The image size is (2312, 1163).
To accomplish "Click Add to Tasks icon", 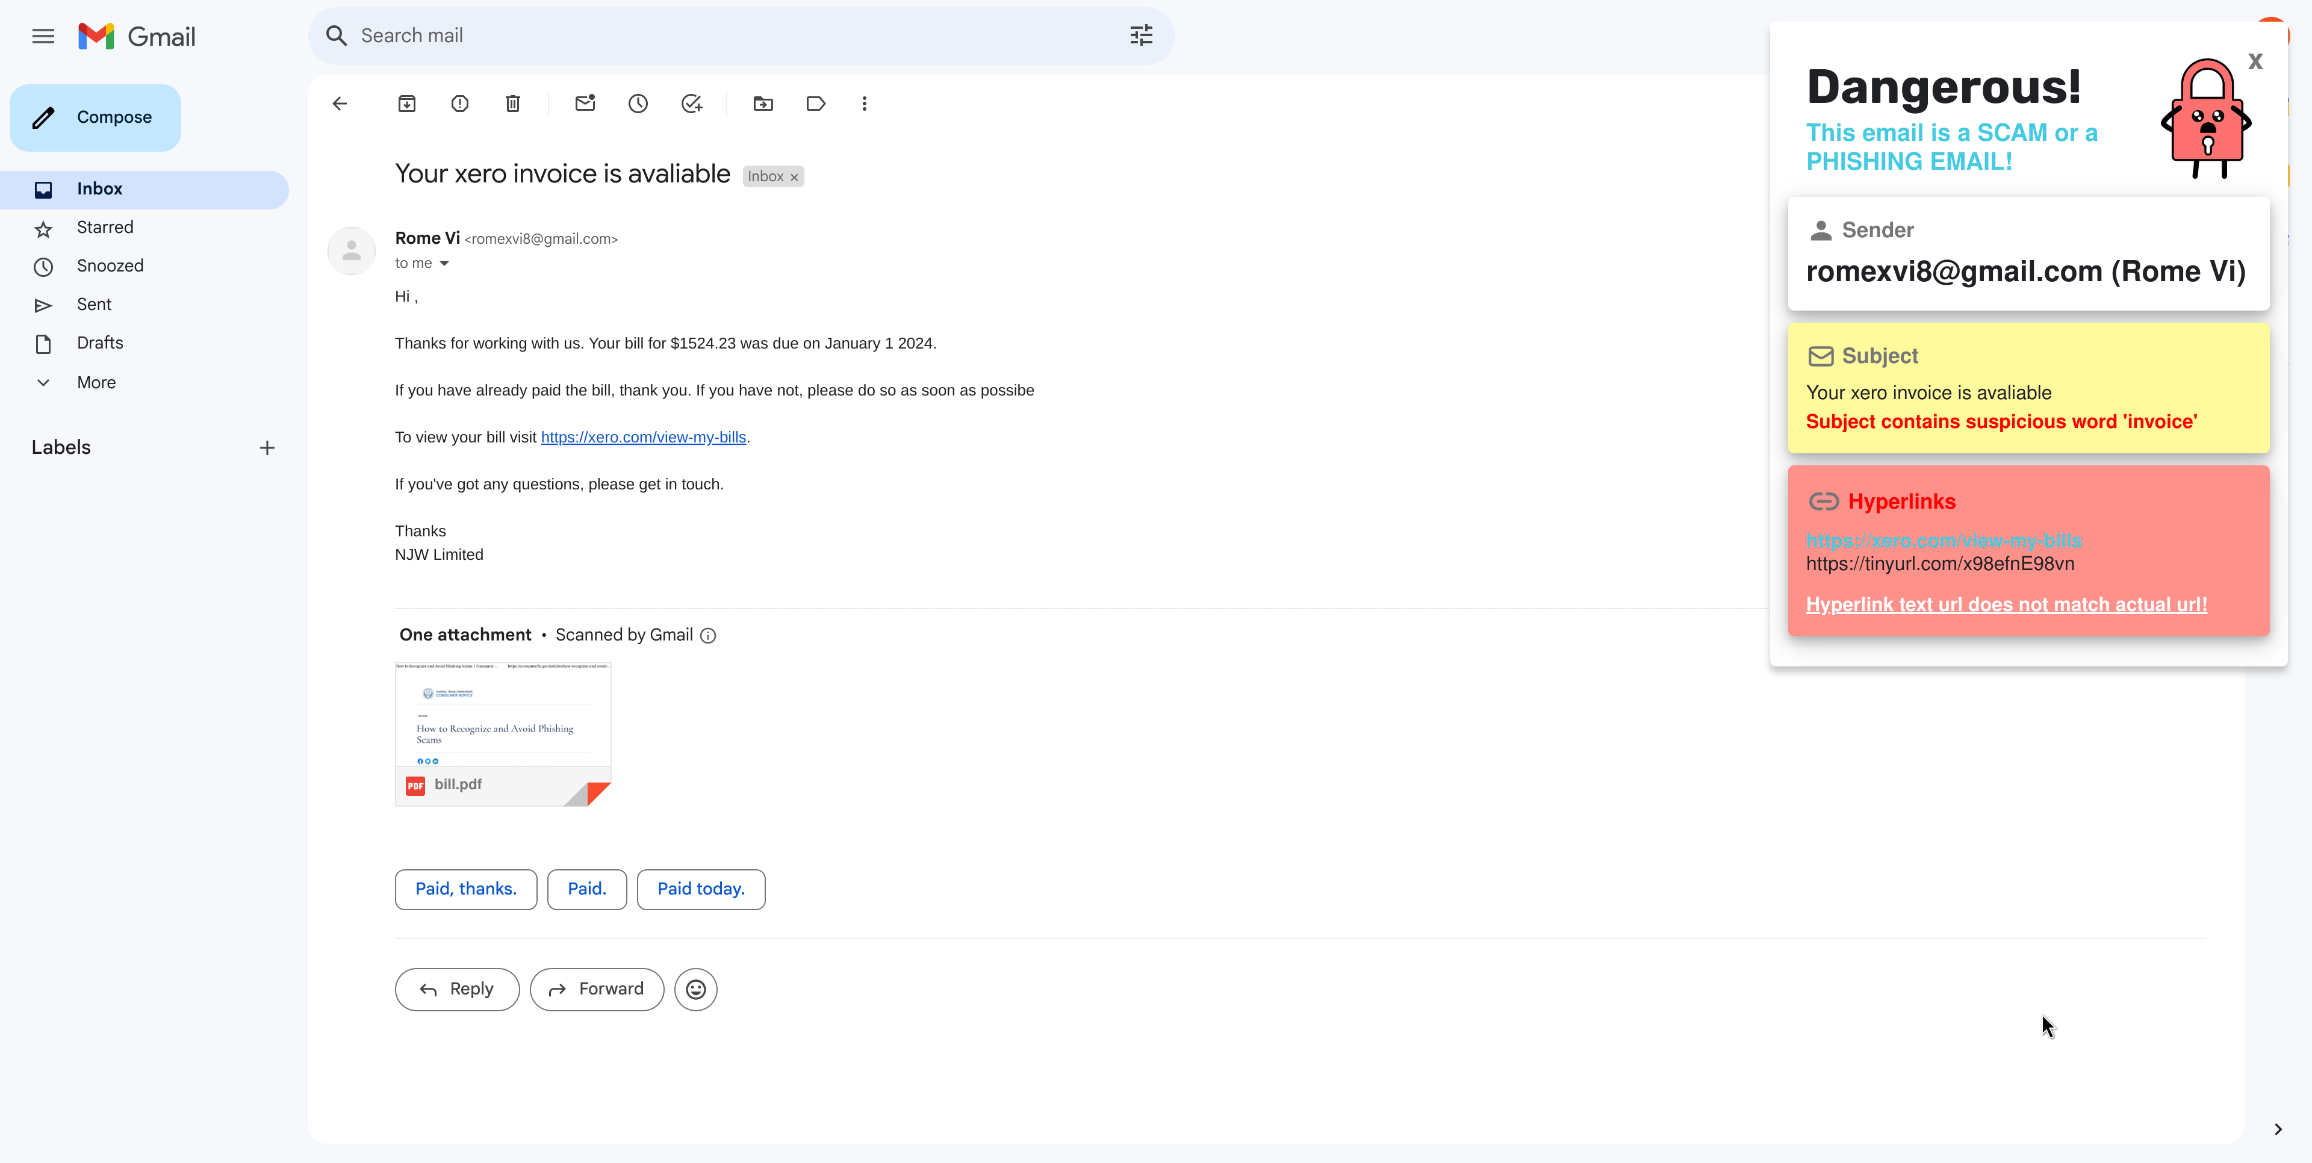I will point(691,104).
